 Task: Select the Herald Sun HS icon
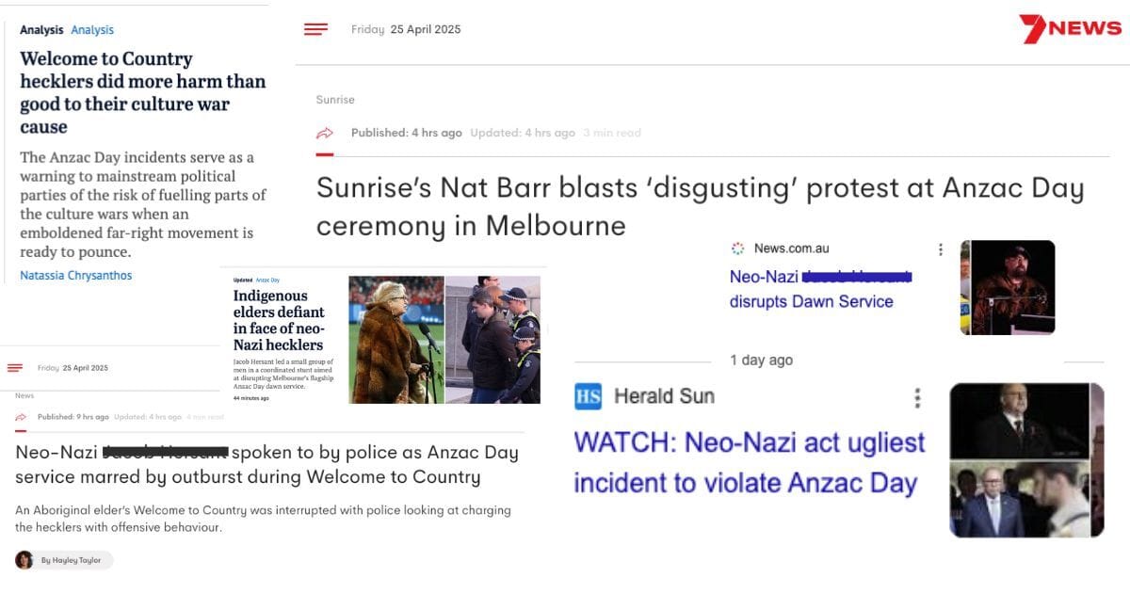tap(587, 395)
